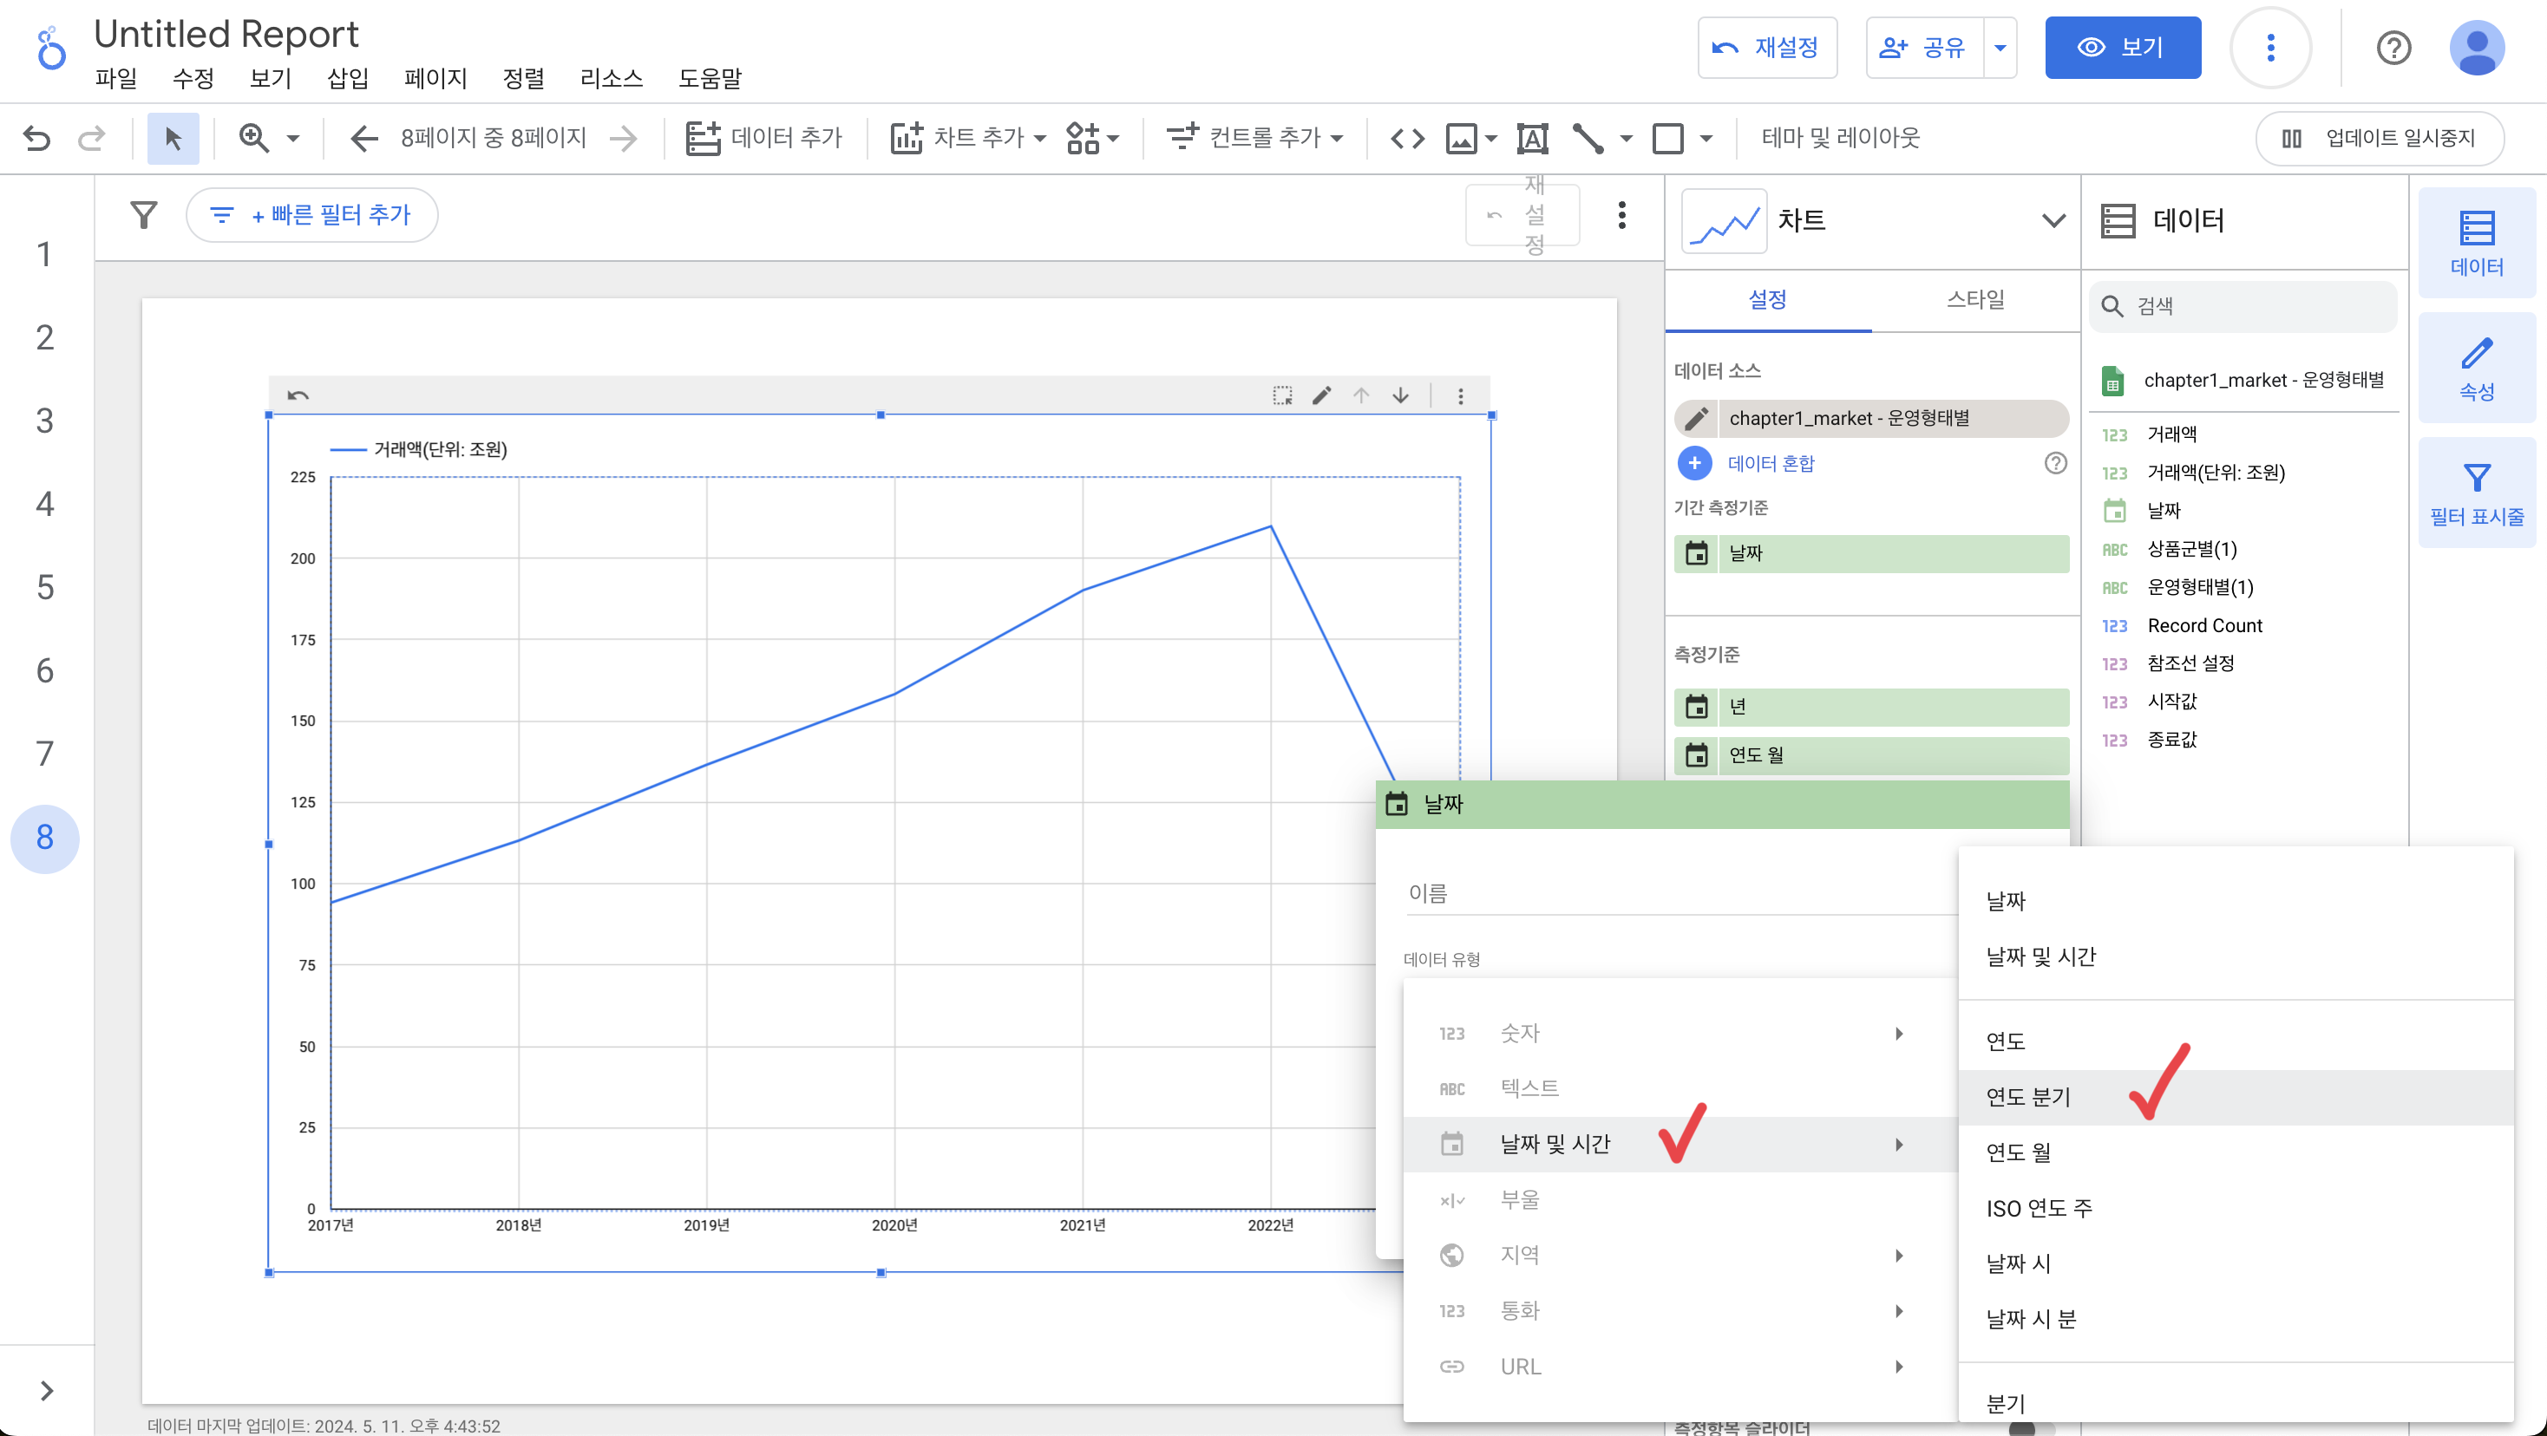Click the embed URL code icon
Viewport: 2547px width, 1436px height.
point(1407,137)
